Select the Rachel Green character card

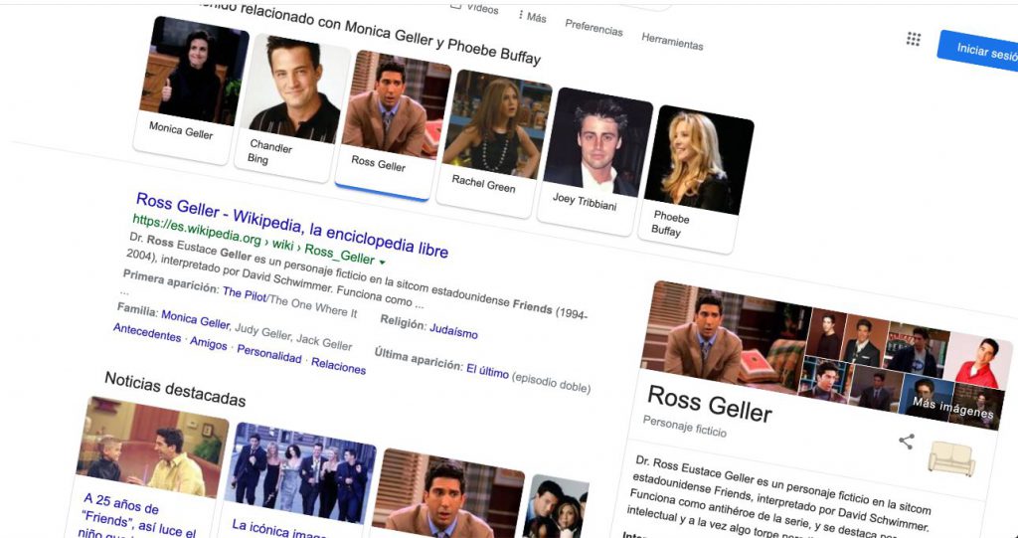coord(494,143)
